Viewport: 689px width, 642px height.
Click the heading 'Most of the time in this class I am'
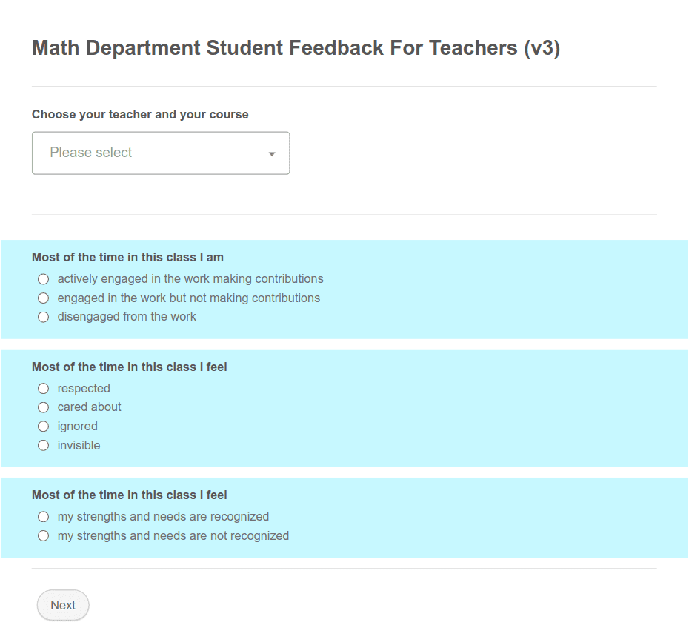point(127,257)
